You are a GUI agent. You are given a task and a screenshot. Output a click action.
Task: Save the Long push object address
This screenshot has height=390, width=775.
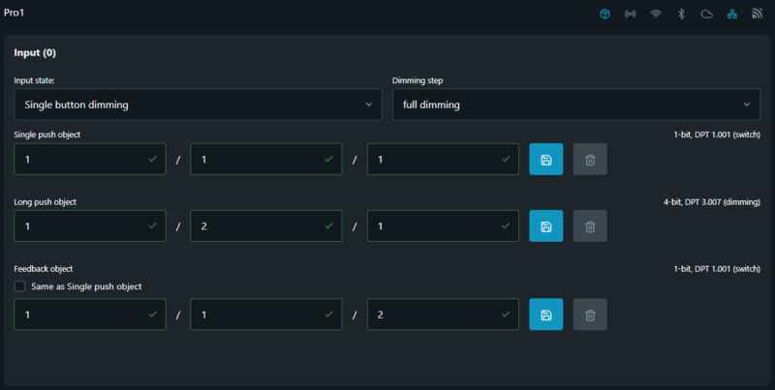[x=545, y=226]
